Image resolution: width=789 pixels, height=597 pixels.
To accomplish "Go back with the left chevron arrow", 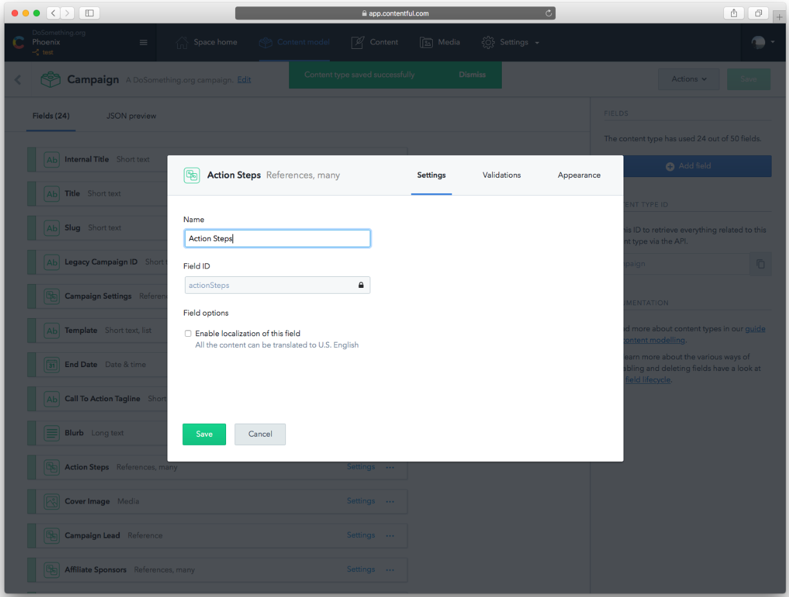I will [x=17, y=80].
